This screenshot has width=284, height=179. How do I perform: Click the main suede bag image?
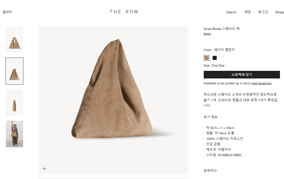click(x=113, y=100)
